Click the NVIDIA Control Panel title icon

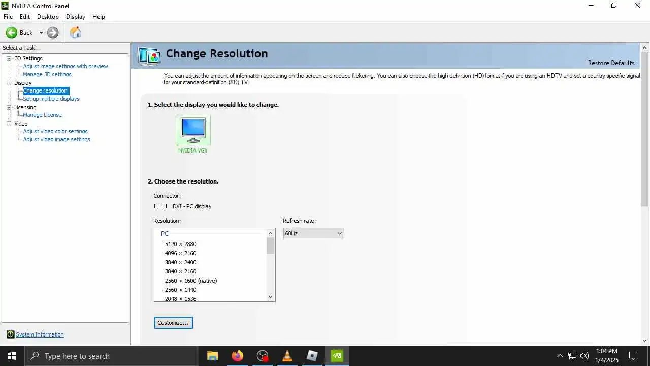5,6
